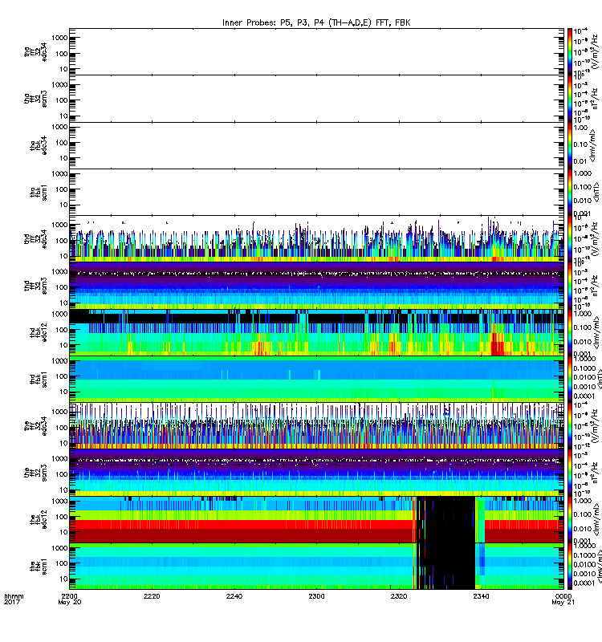Click the 'thd fbk edc12' y-axis label
Image resolution: width=602 pixels, height=642 pixels.
click(x=38, y=332)
